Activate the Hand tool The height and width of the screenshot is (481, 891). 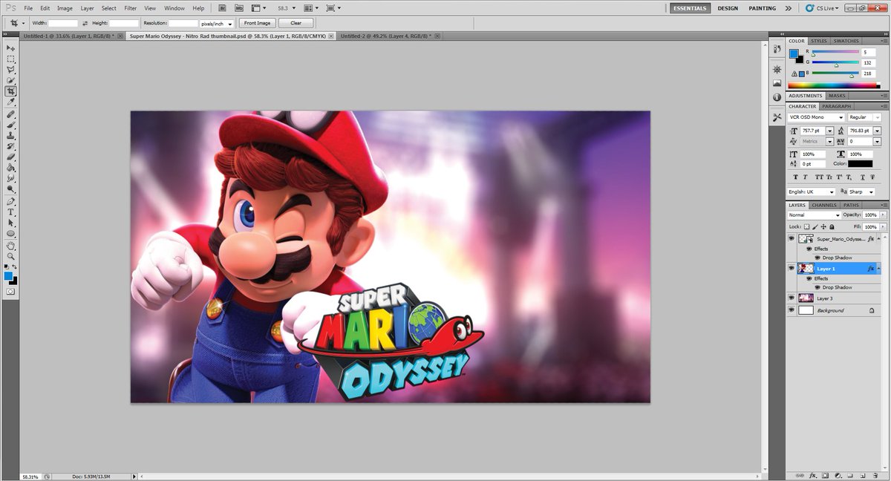click(10, 245)
